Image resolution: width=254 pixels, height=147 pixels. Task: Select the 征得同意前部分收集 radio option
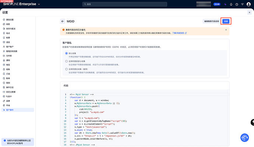point(66,61)
